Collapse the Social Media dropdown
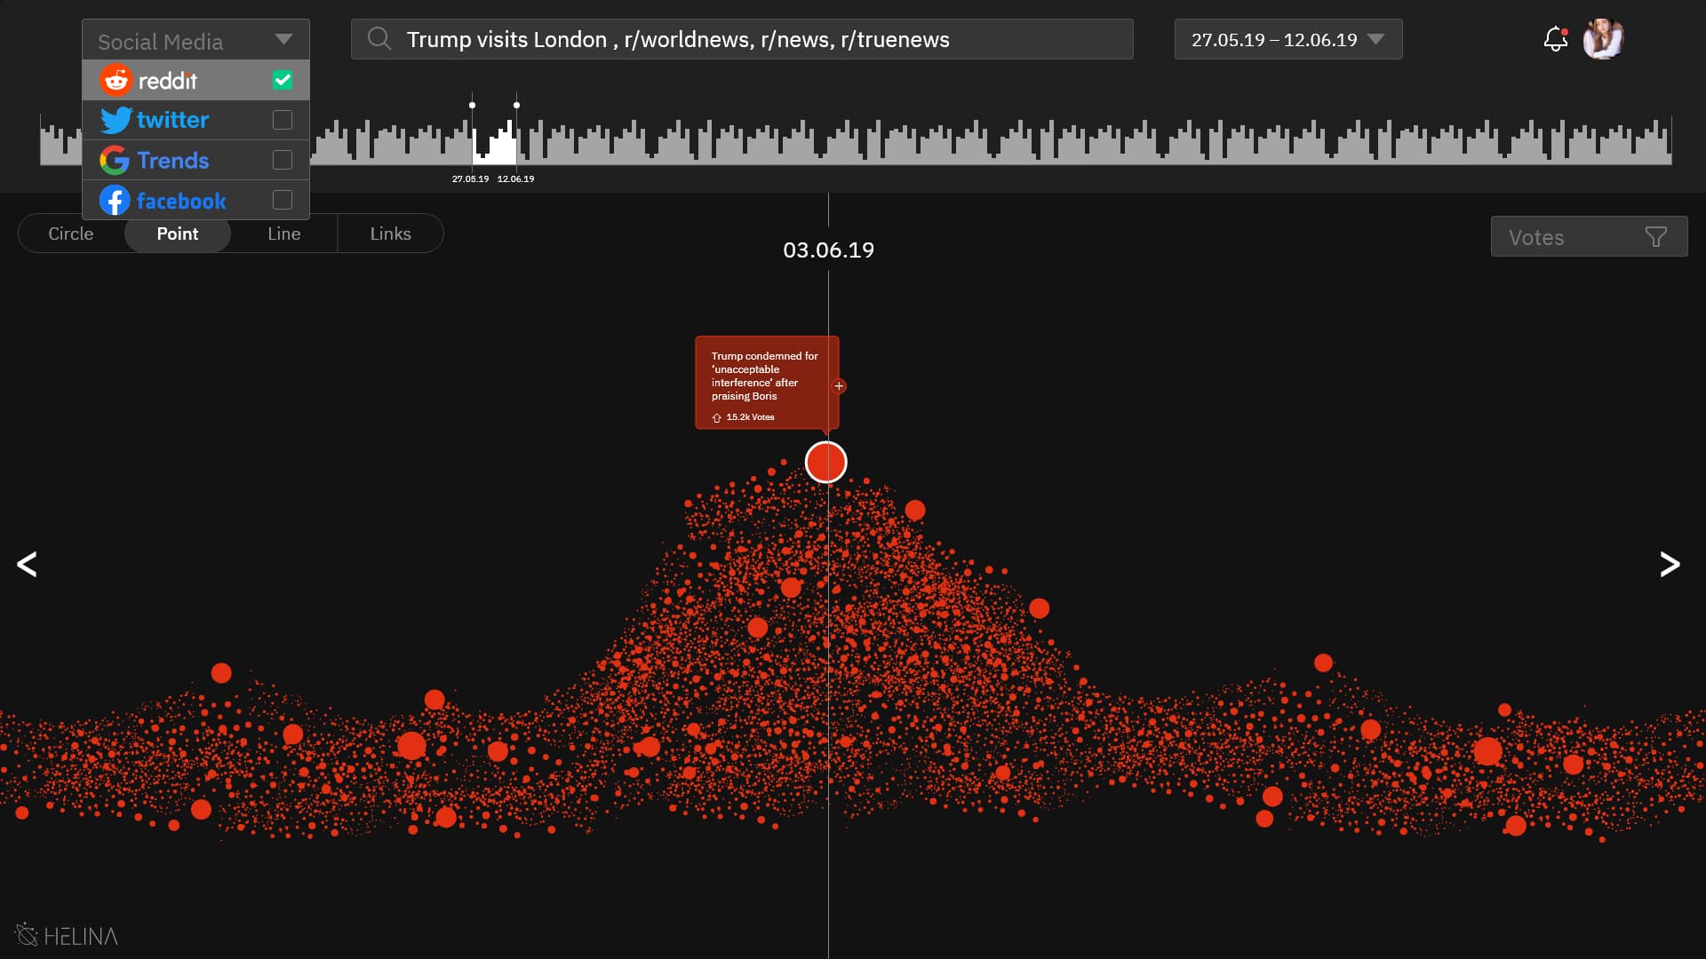The image size is (1706, 959). pyautogui.click(x=283, y=40)
